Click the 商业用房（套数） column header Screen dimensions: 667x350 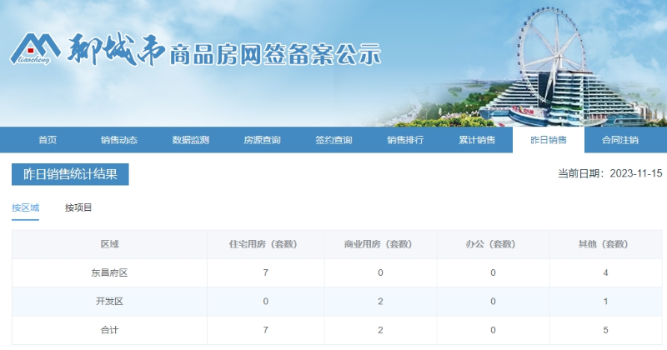379,244
